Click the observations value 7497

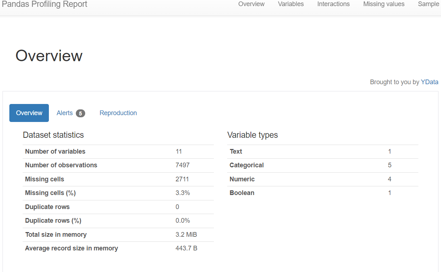tap(183, 165)
